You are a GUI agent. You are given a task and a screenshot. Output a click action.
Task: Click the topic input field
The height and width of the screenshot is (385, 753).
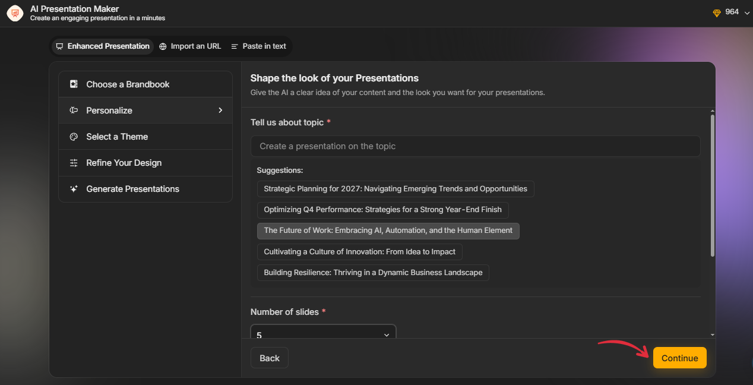point(475,146)
